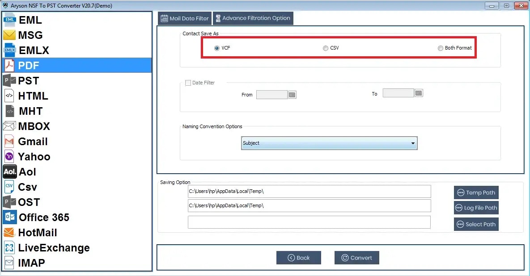Click the MBOX envelope icon
The height and width of the screenshot is (276, 530).
(x=9, y=126)
